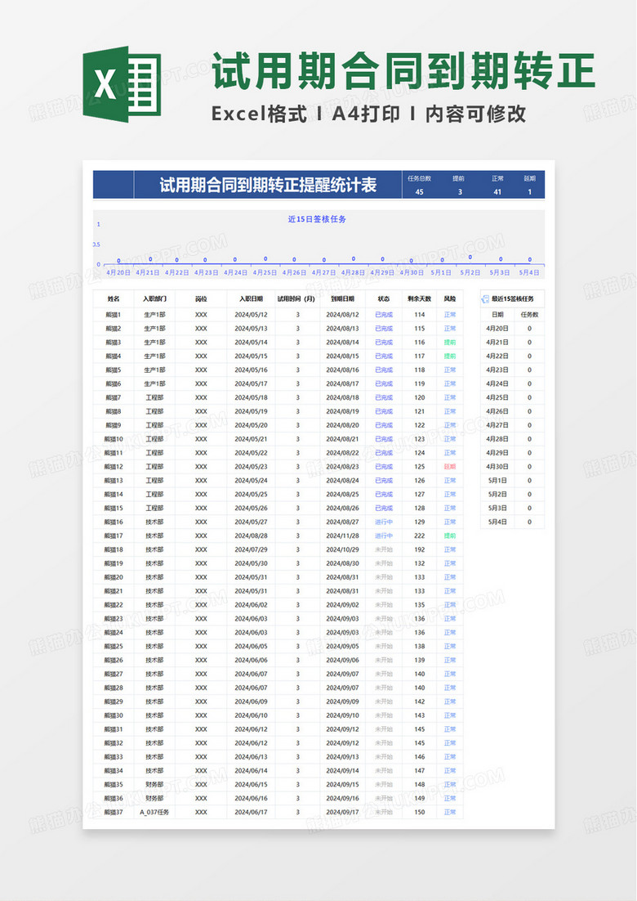This screenshot has height=901, width=637.
Task: Select the 财务部 cell for 熊猫35
Action: pyautogui.click(x=154, y=784)
